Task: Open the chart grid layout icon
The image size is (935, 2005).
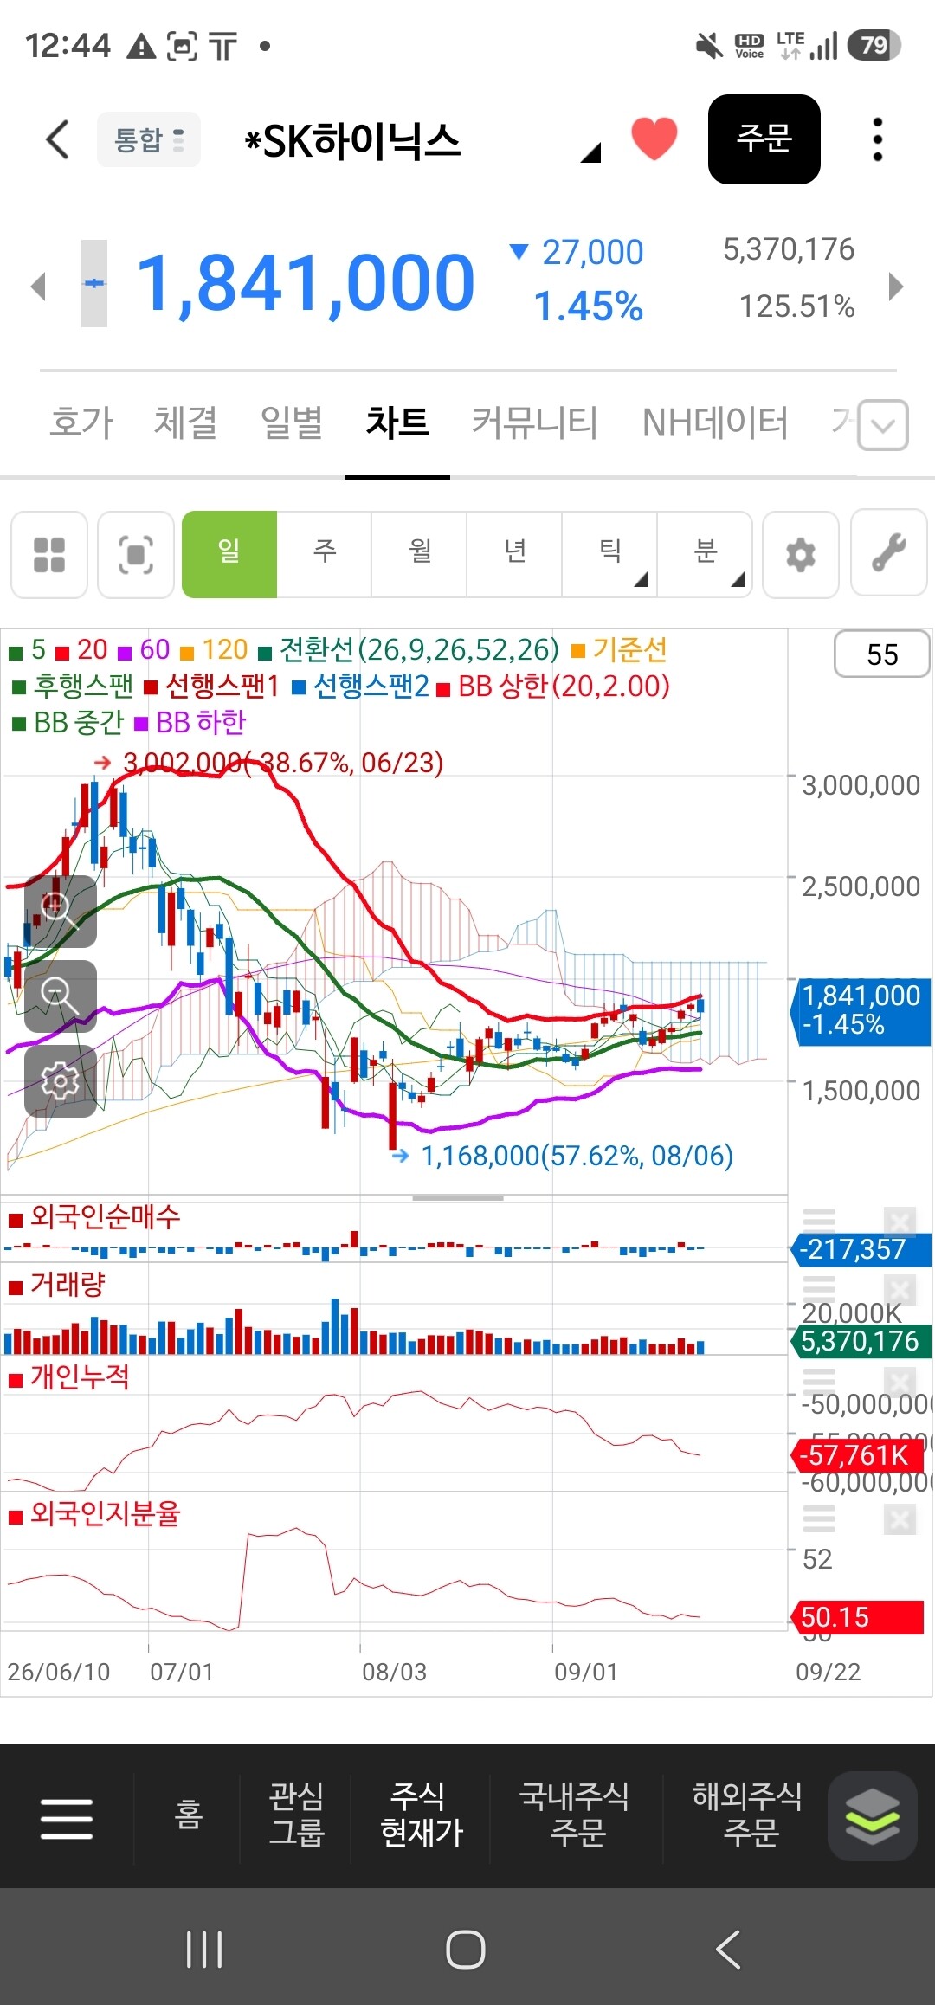Action: click(x=49, y=554)
